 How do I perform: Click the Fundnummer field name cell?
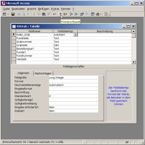[34, 56]
